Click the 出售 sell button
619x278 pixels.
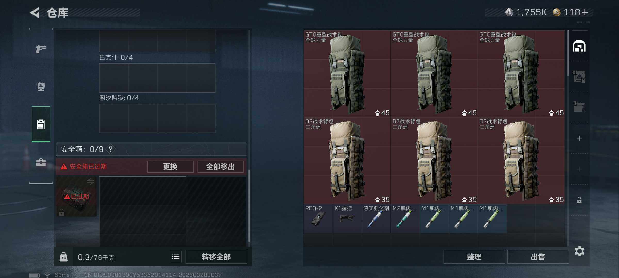(538, 257)
